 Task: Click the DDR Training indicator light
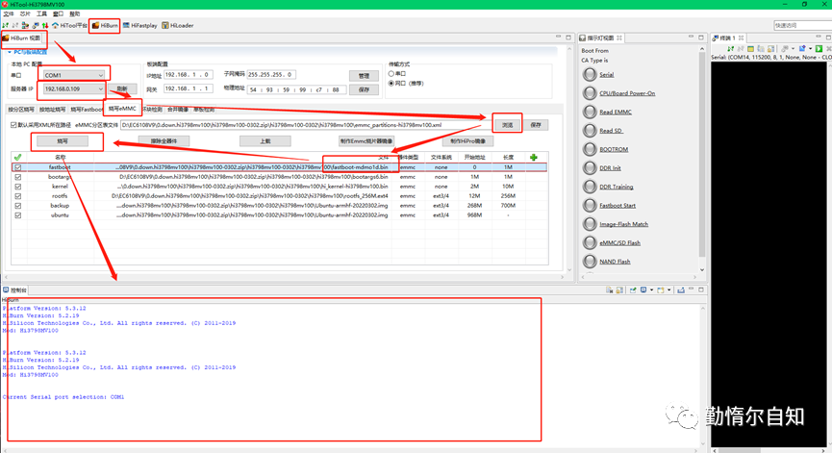point(590,187)
